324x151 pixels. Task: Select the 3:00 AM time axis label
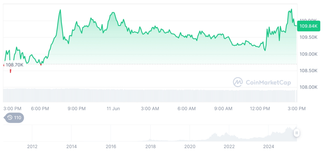pos(150,108)
